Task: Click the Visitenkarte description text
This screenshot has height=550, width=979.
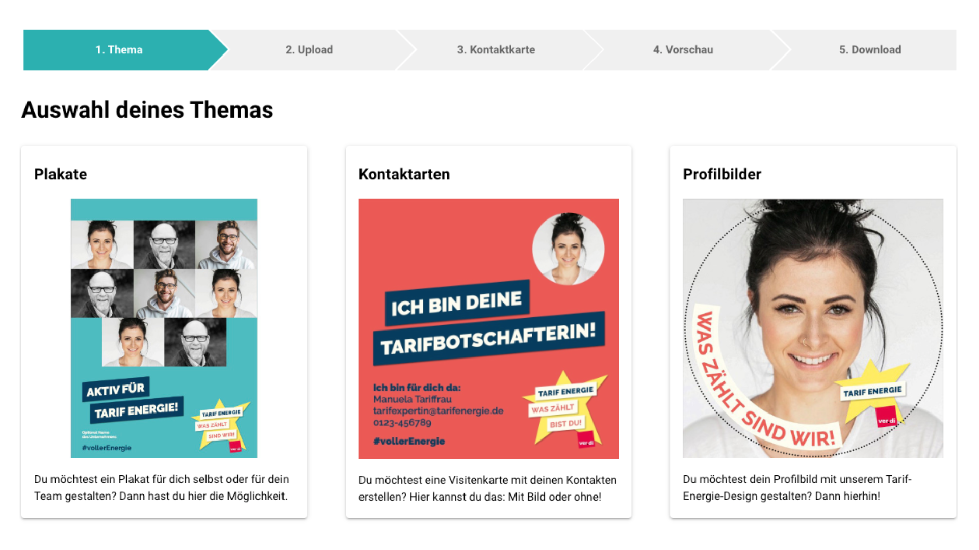Action: point(487,488)
